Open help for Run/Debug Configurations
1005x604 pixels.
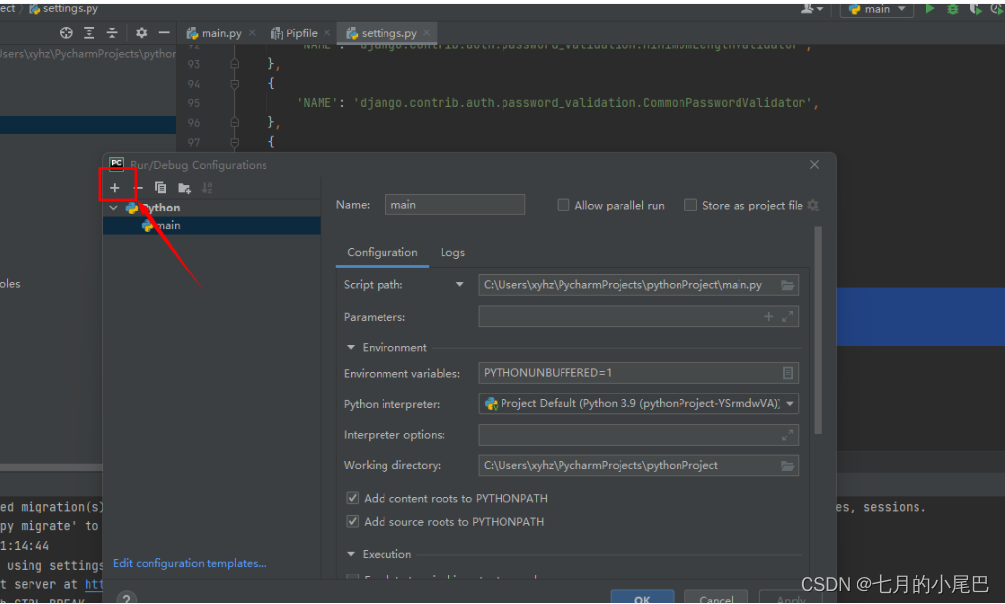tap(126, 598)
